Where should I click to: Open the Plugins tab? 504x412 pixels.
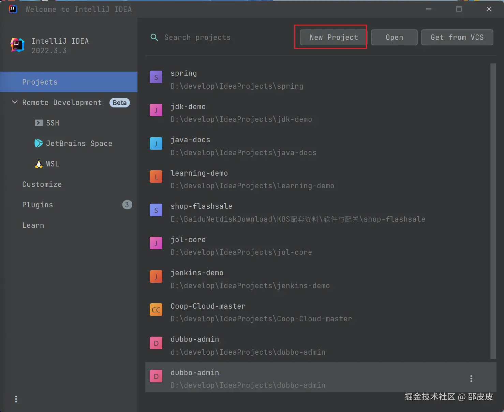(69, 205)
